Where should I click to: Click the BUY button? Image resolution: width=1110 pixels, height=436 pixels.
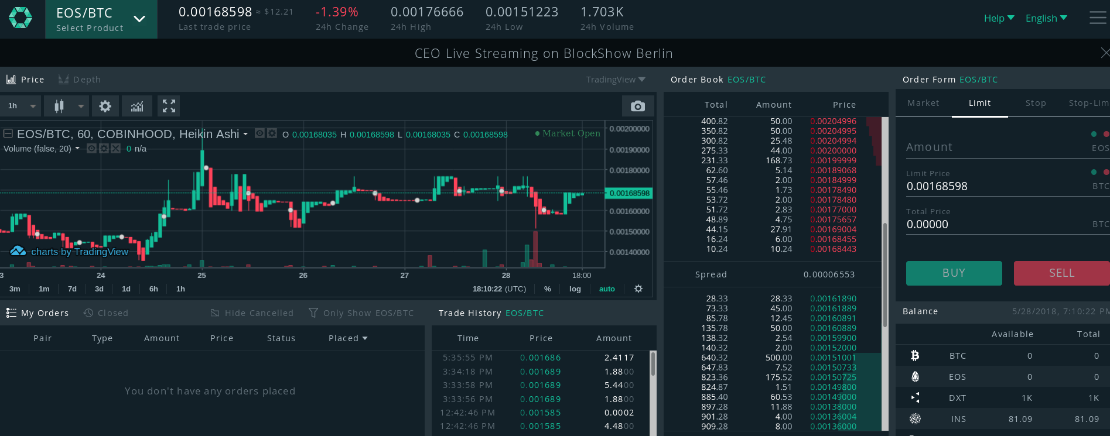click(x=954, y=273)
